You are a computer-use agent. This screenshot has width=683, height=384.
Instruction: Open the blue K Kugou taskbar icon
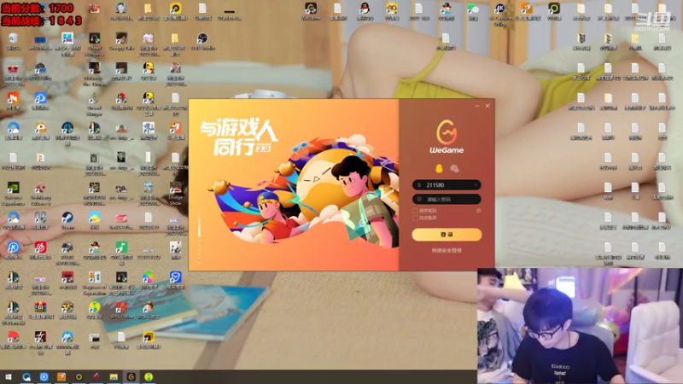pyautogui.click(x=44, y=377)
